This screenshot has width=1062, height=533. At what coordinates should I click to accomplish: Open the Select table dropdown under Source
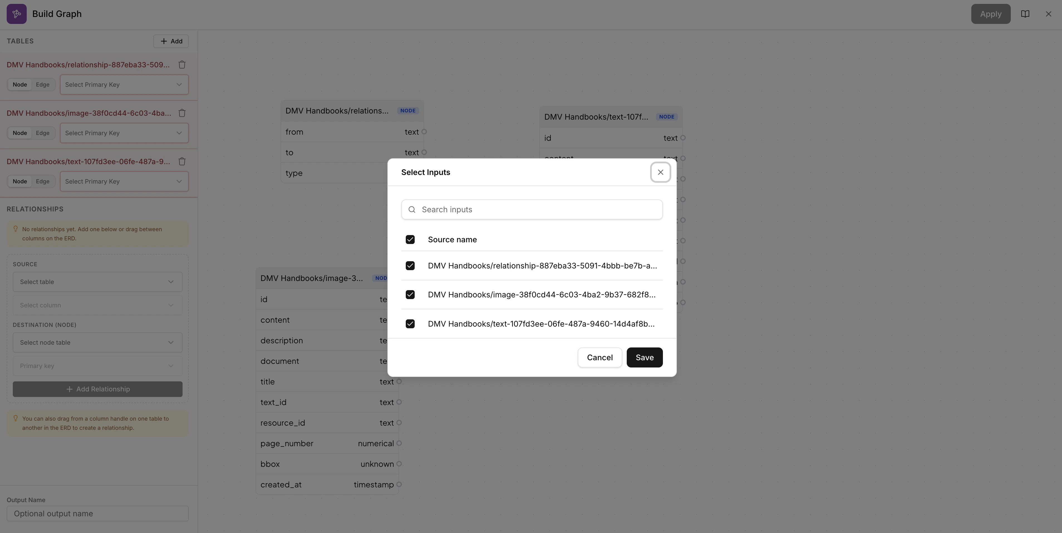pos(97,282)
